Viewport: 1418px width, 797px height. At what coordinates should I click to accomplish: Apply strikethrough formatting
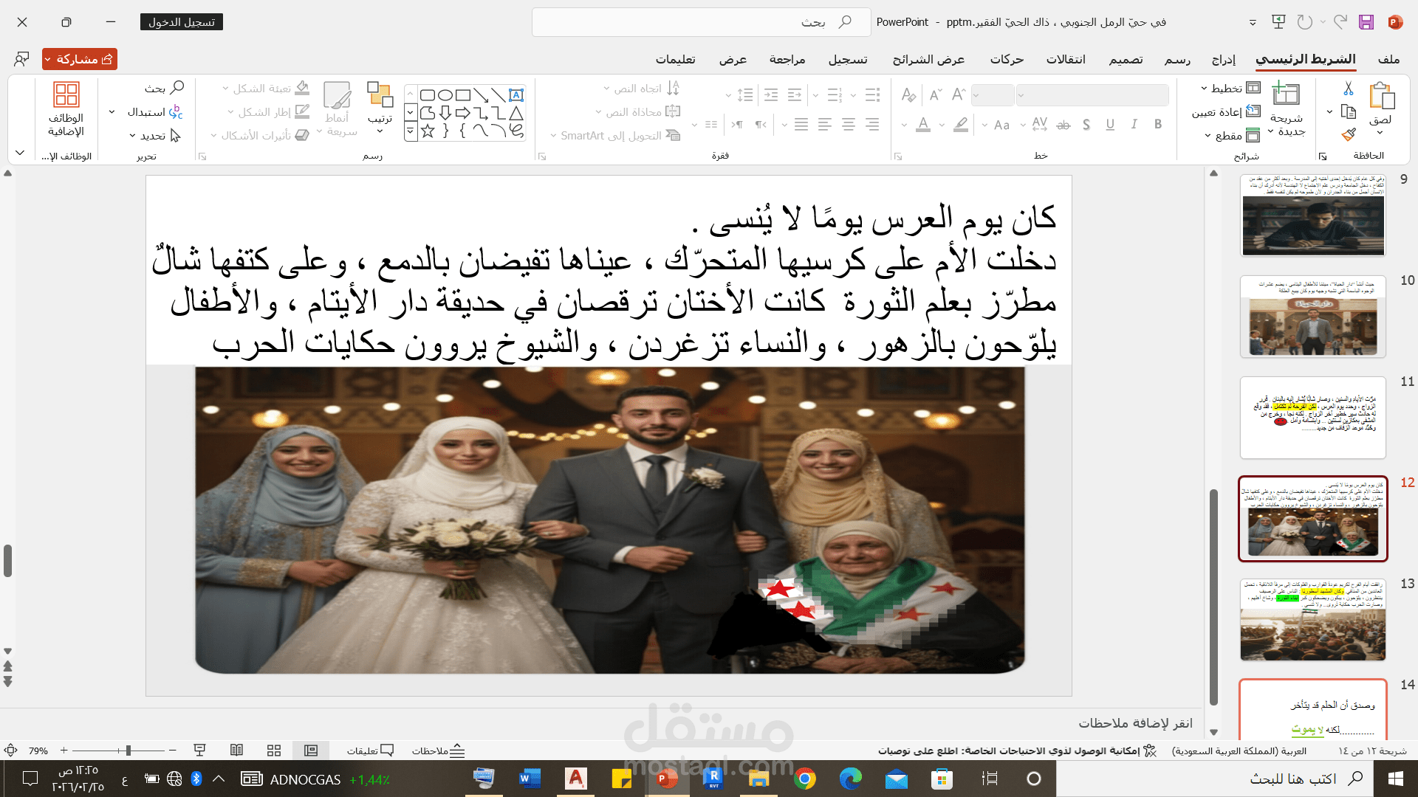coord(1064,125)
